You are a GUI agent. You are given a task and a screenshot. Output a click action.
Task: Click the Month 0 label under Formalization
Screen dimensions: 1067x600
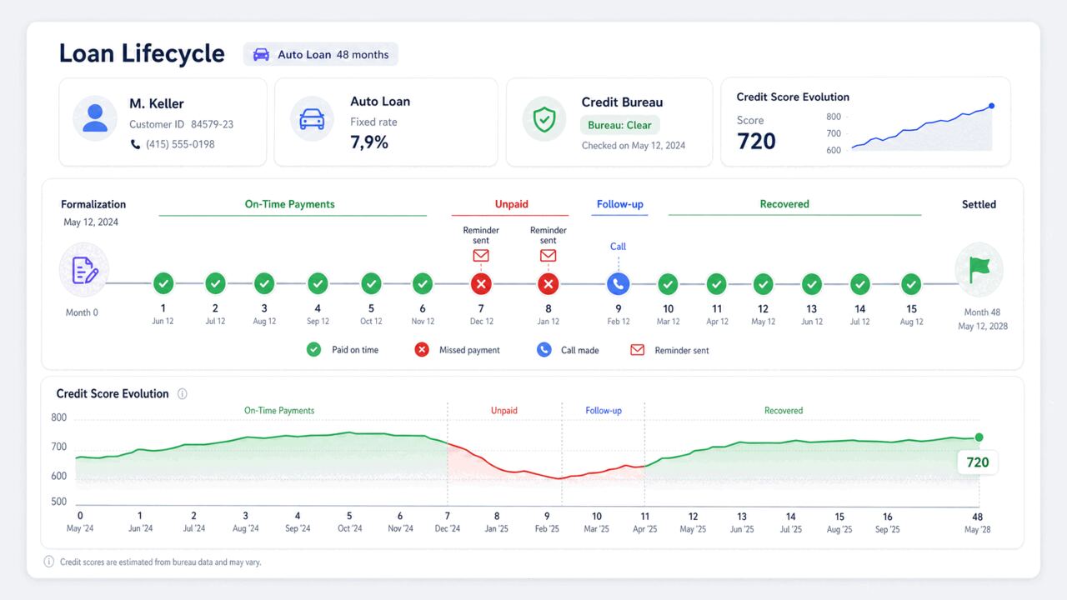tap(82, 312)
